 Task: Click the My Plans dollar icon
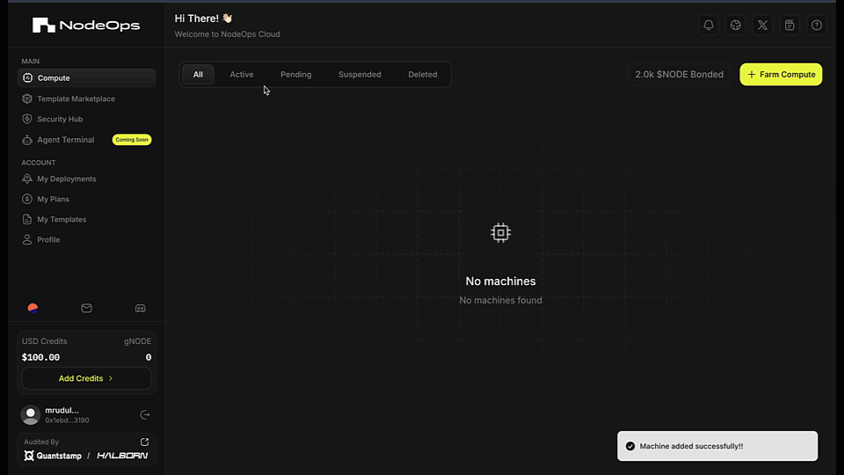click(27, 200)
